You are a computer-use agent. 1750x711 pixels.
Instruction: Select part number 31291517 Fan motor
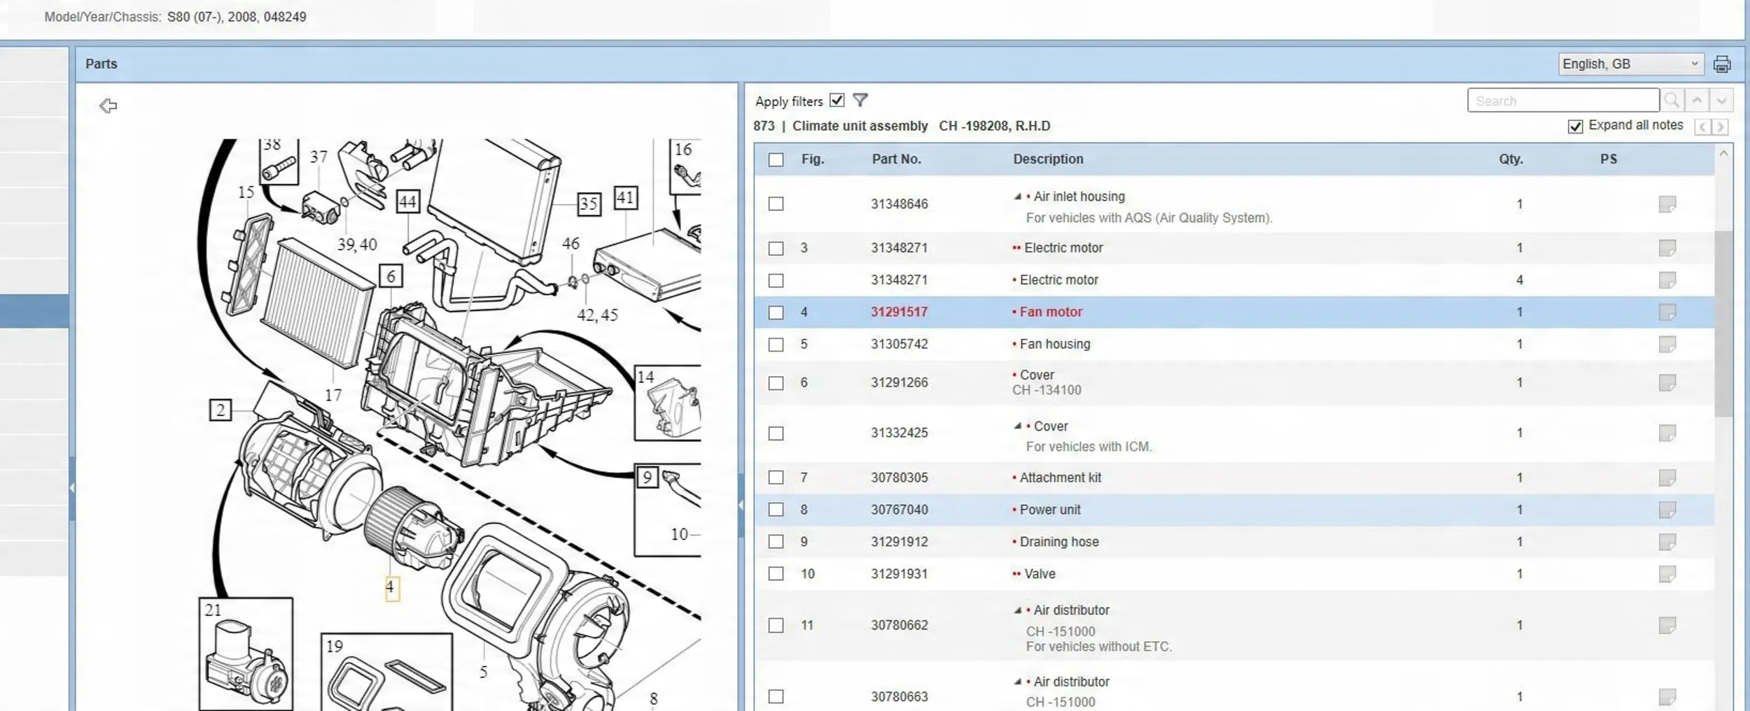coord(899,312)
